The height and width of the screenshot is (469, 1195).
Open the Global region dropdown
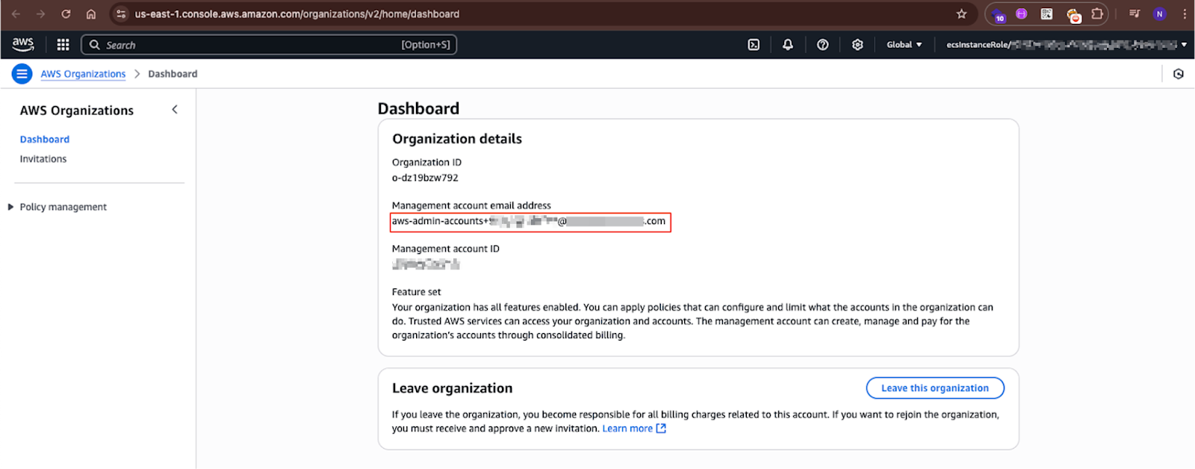pyautogui.click(x=904, y=45)
